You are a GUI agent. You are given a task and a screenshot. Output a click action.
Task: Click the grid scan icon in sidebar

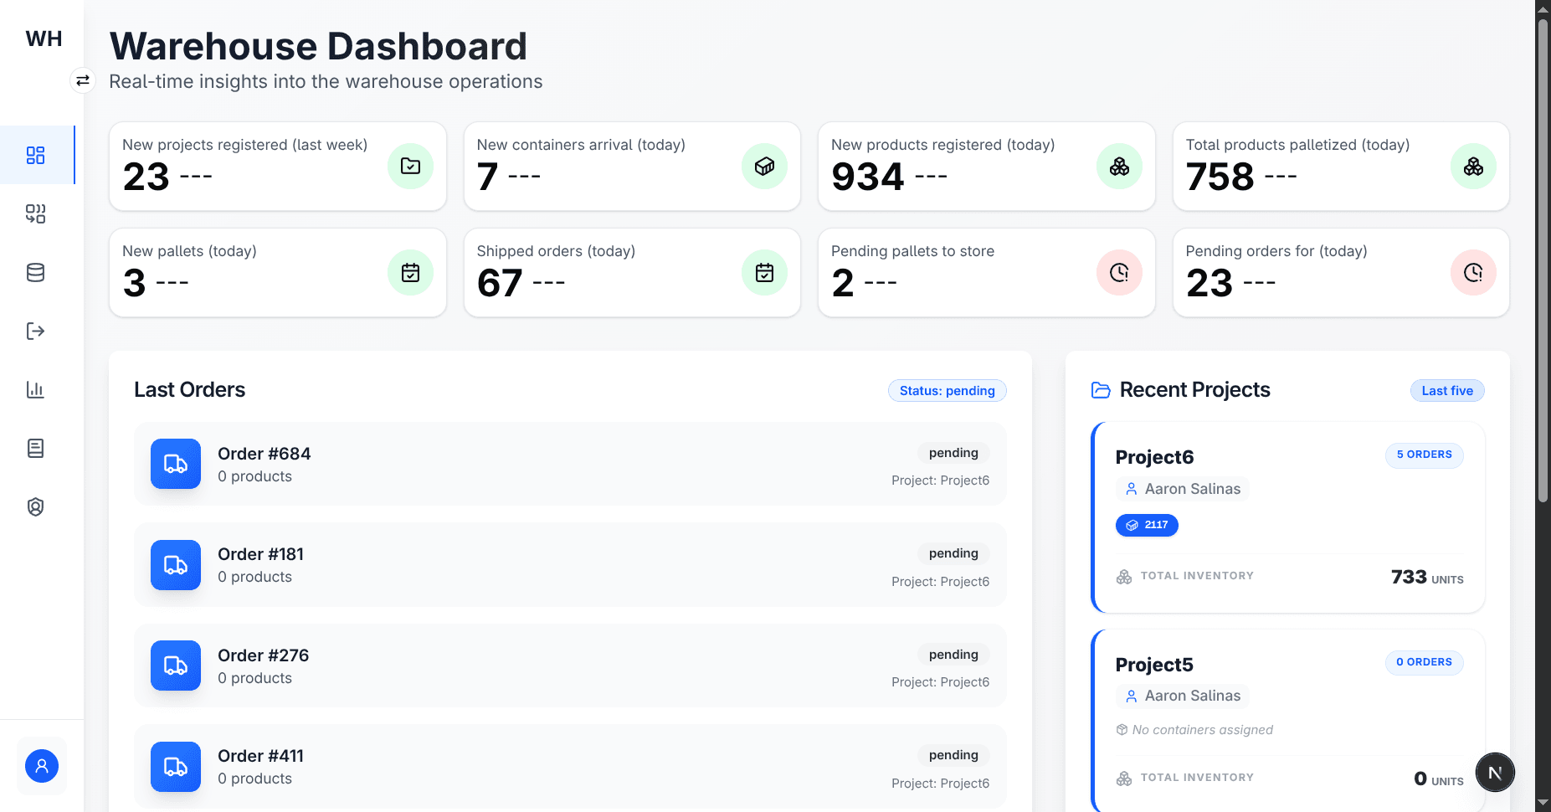click(35, 213)
